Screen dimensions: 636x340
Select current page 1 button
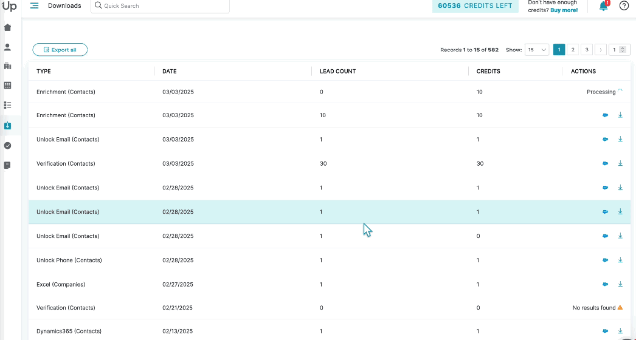(x=559, y=50)
